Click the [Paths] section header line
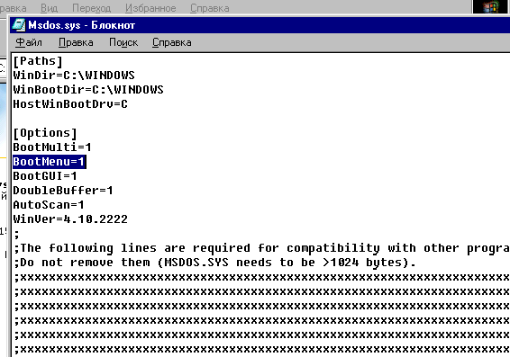 [38, 61]
